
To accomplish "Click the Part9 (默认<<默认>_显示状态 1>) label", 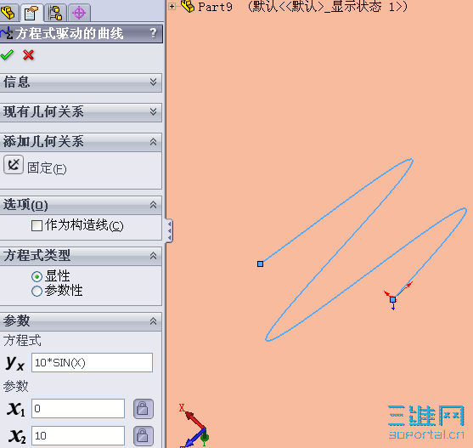I will tap(302, 6).
